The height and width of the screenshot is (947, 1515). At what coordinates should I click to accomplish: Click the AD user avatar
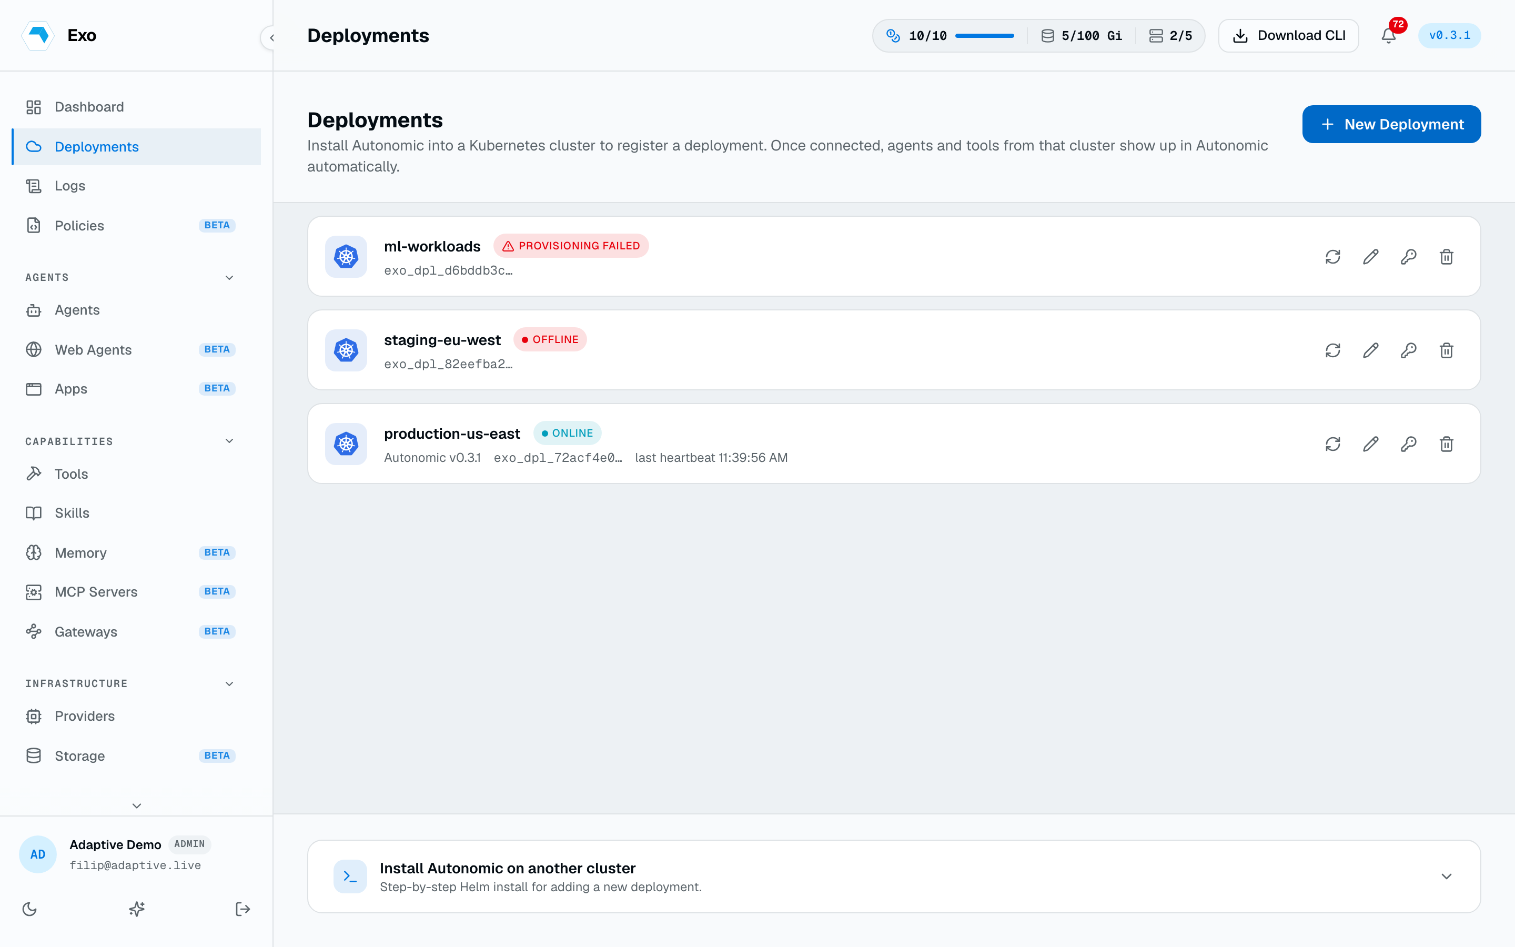(38, 854)
